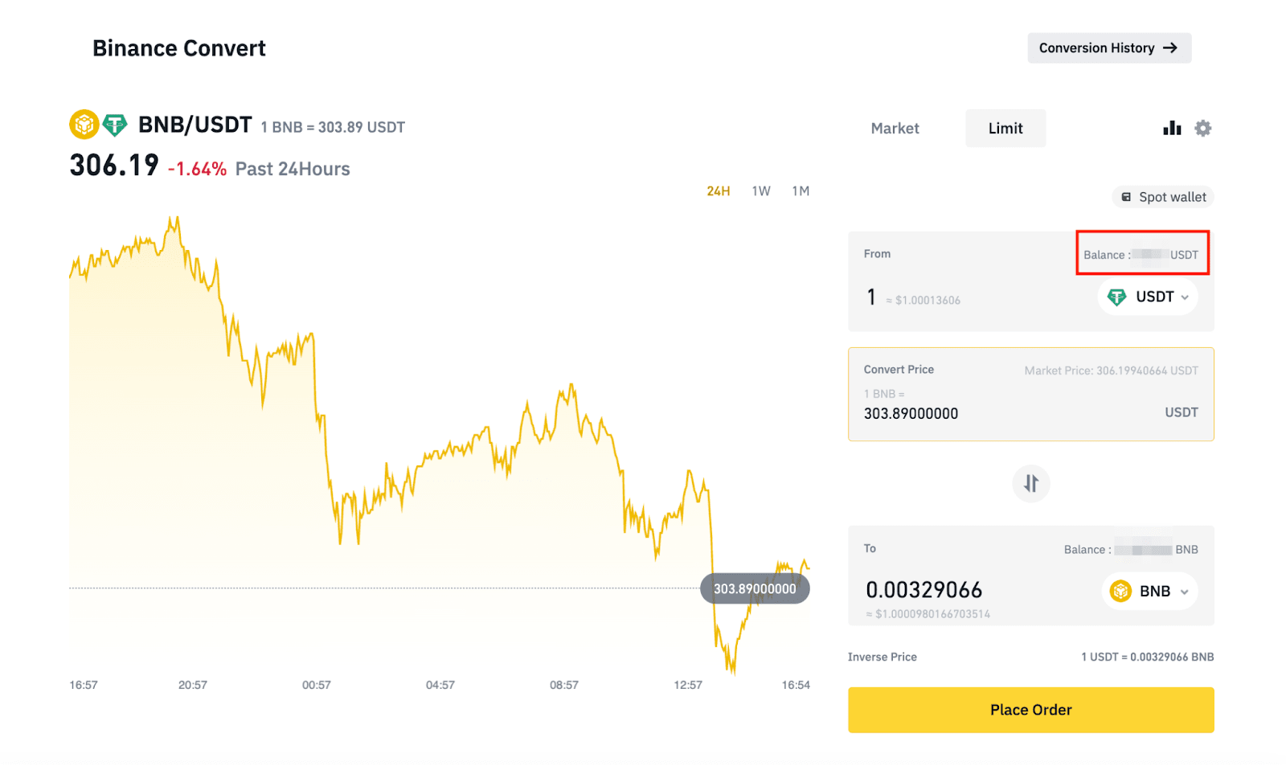
Task: Expand the USDT currency dropdown arrow
Action: pos(1185,297)
